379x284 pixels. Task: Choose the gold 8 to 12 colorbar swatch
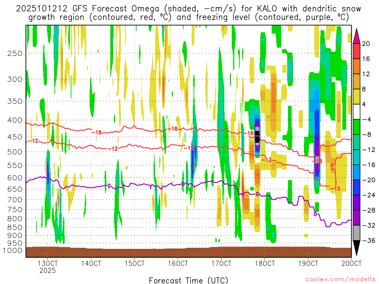tap(356, 81)
